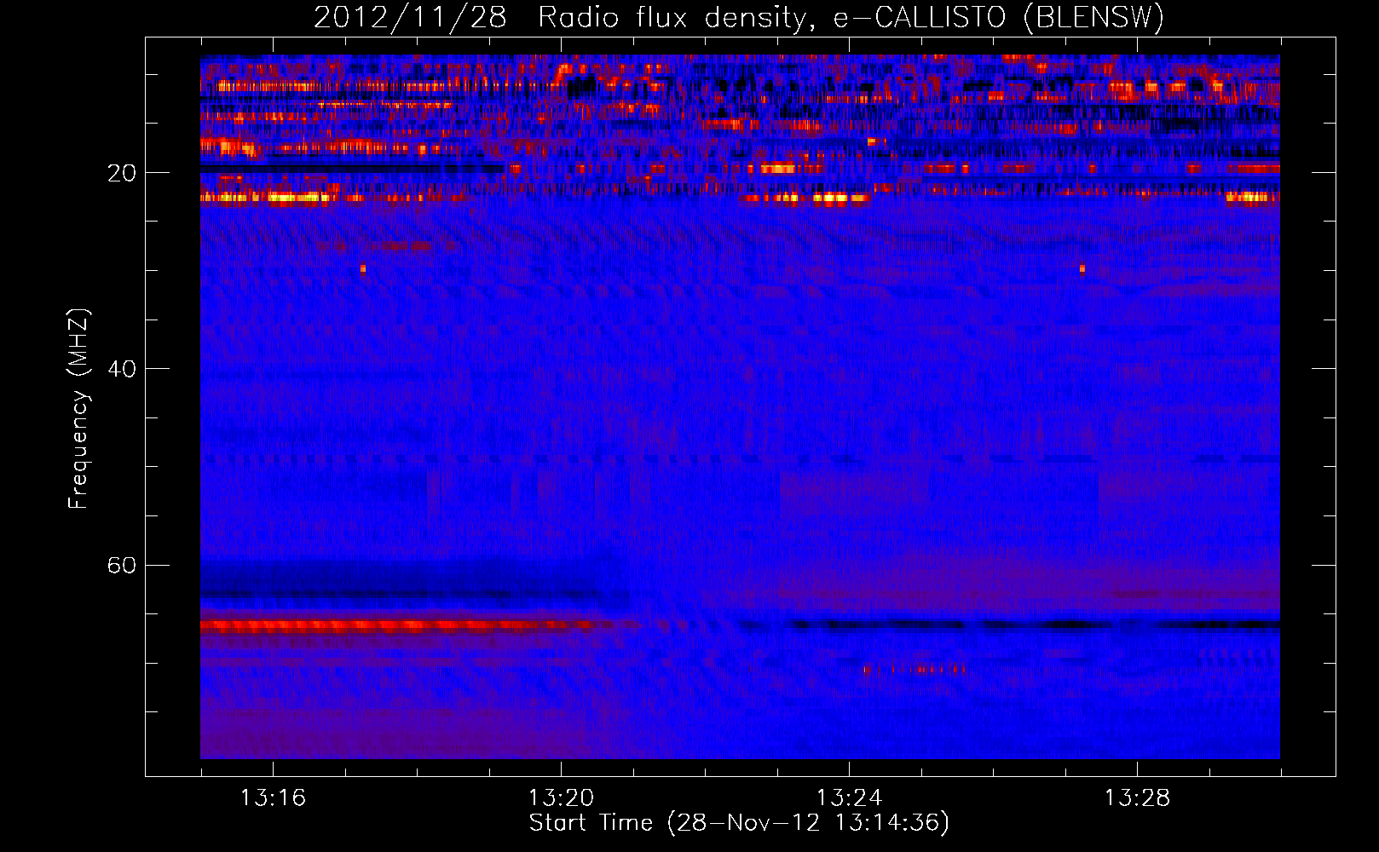Click the 13:28 time label

tap(1137, 797)
